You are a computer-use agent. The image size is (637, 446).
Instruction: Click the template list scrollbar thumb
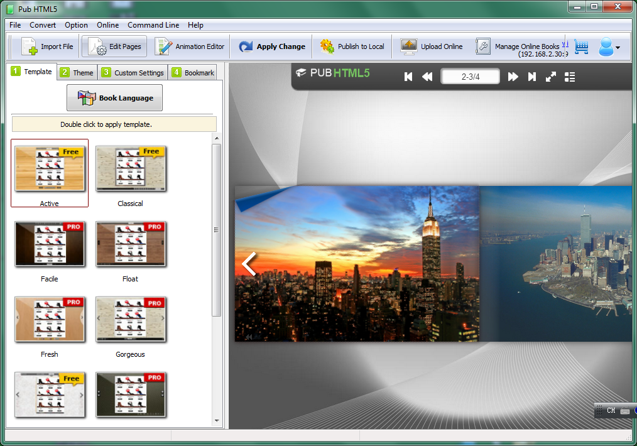217,230
